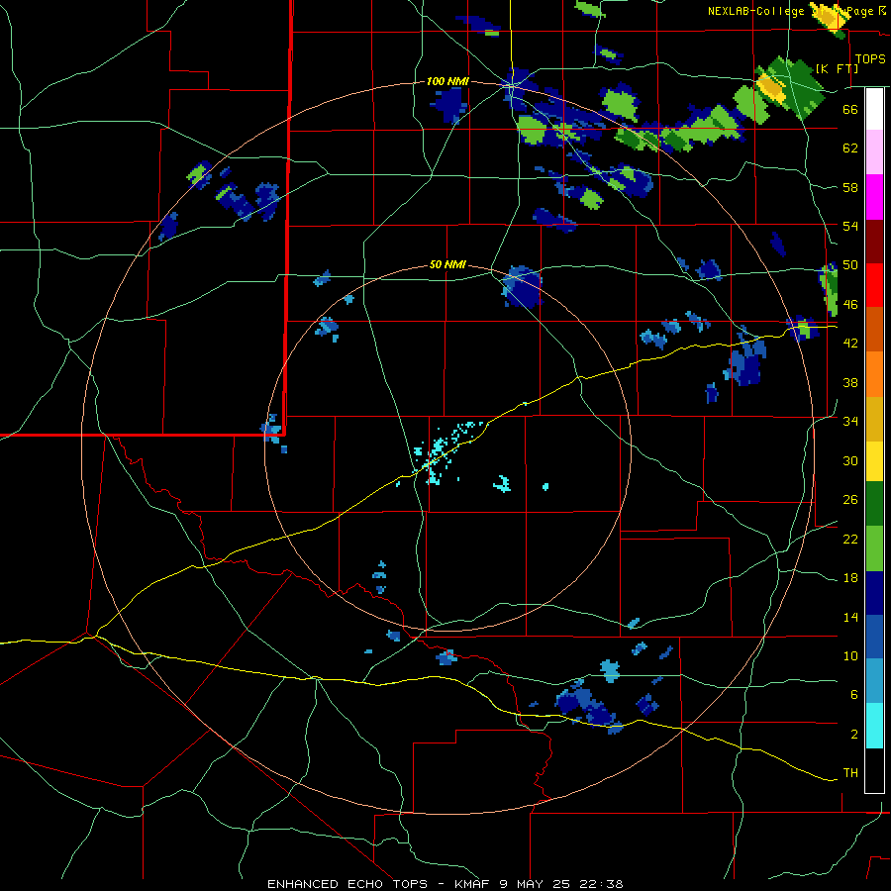Image resolution: width=891 pixels, height=891 pixels.
Task: Click the "30" scale value
Action: (850, 460)
